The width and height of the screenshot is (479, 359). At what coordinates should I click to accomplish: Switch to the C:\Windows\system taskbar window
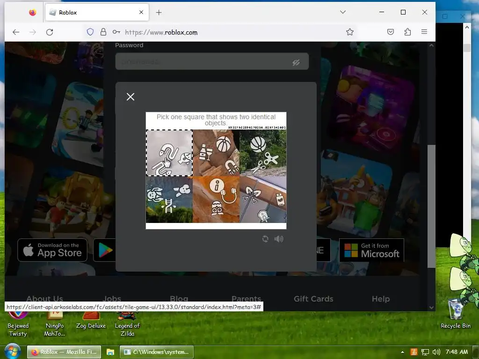(x=157, y=352)
